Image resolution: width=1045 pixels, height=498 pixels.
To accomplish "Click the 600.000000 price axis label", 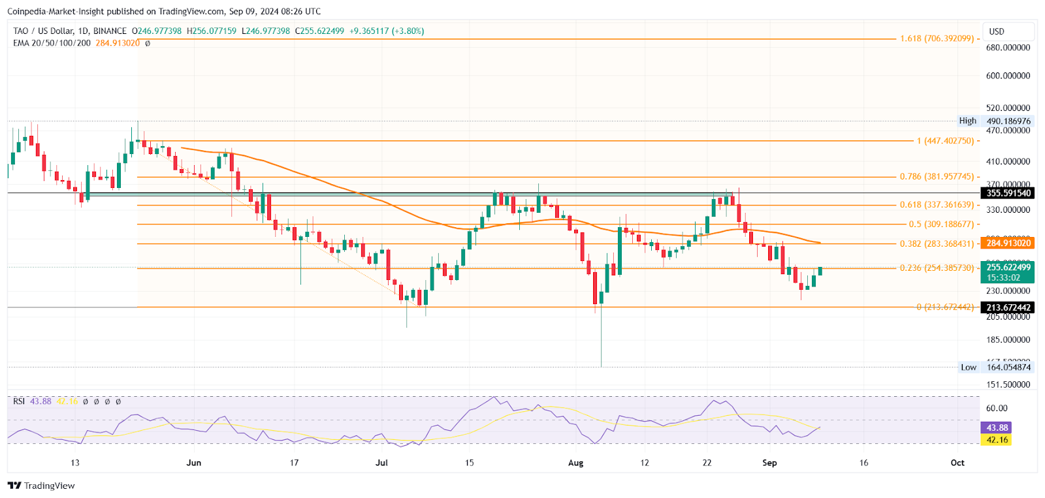I will [x=1008, y=76].
